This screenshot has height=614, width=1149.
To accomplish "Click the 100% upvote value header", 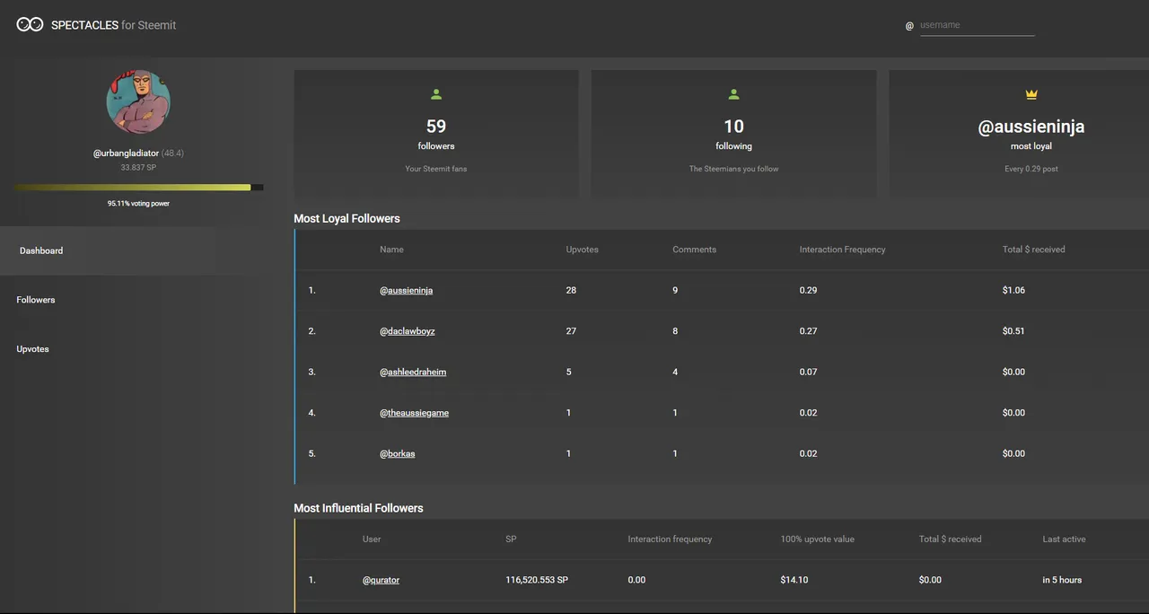I will pyautogui.click(x=818, y=539).
